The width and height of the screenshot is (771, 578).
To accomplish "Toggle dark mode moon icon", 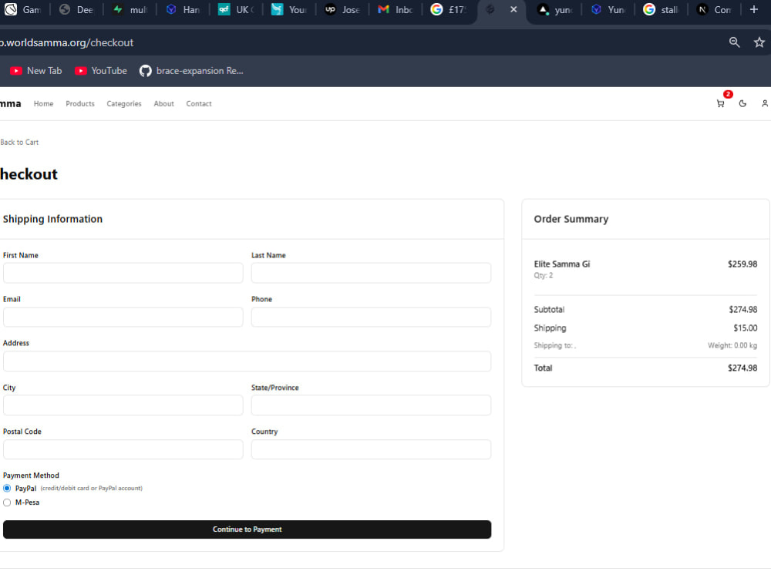I will (742, 104).
